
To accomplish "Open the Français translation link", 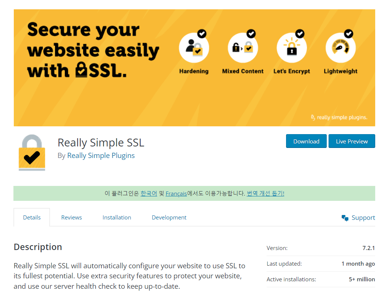I will tap(176, 193).
